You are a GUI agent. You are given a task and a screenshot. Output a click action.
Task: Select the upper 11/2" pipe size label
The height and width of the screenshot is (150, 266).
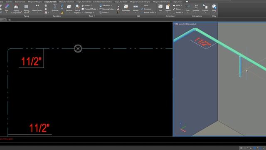click(31, 61)
